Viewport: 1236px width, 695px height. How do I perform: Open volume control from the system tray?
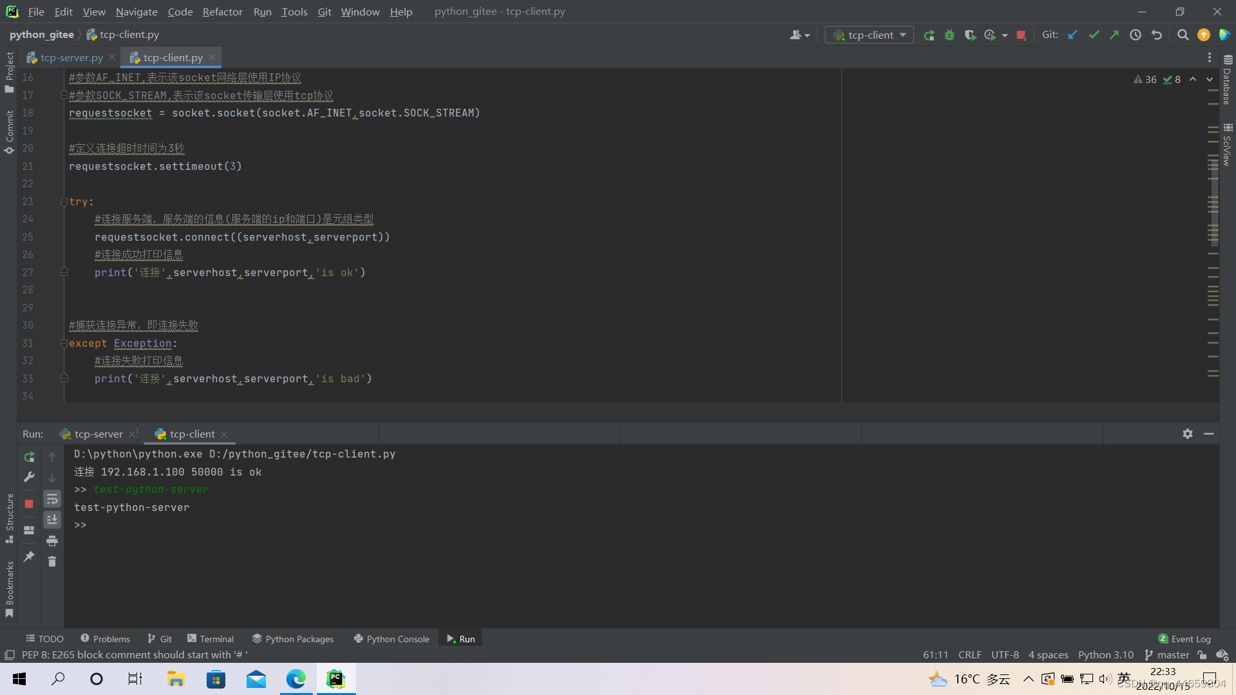(1105, 679)
